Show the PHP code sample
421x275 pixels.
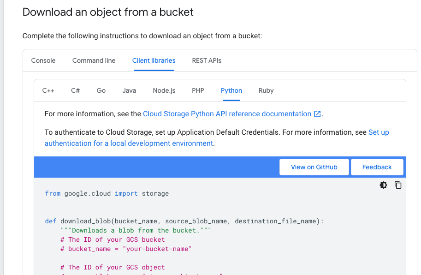[x=198, y=91]
